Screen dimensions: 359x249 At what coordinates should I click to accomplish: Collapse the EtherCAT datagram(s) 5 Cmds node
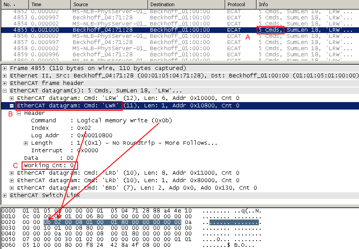click(x=4, y=91)
